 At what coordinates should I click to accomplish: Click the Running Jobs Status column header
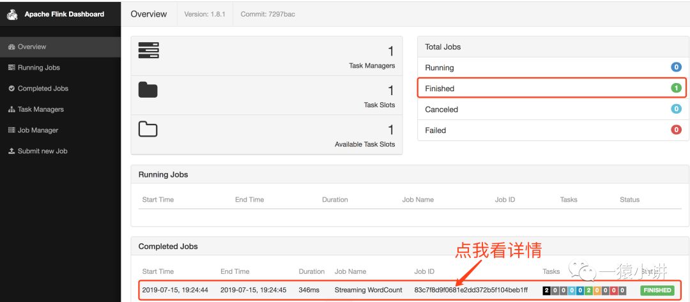[x=629, y=200]
